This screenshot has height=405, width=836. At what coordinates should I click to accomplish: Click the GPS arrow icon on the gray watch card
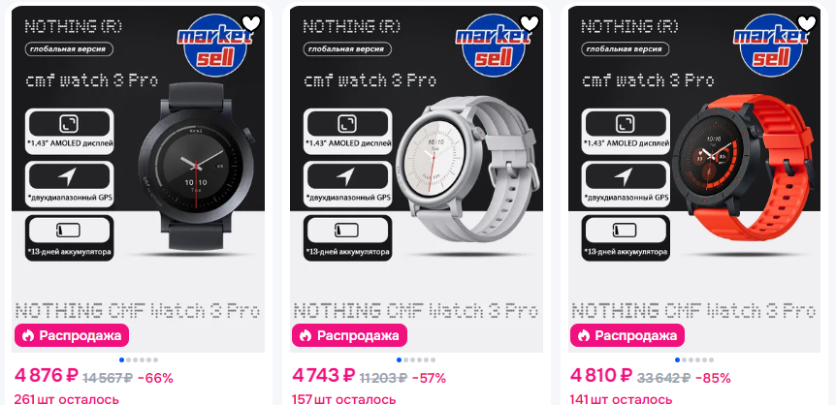coord(347,176)
